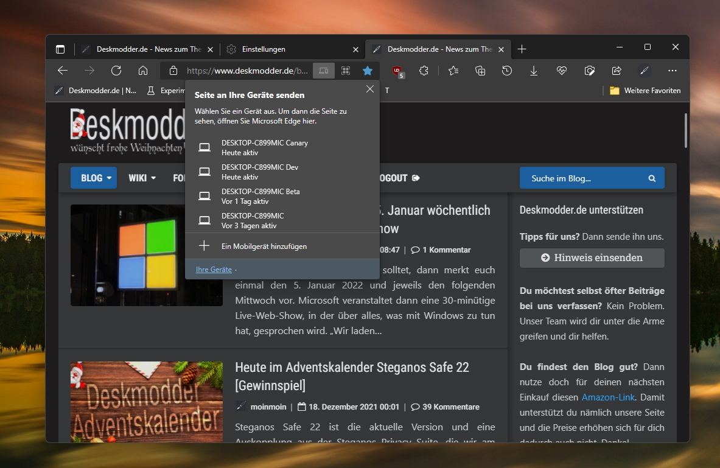This screenshot has height=468, width=720.
Task: Open the 1 Kommentar link
Action: (441, 250)
